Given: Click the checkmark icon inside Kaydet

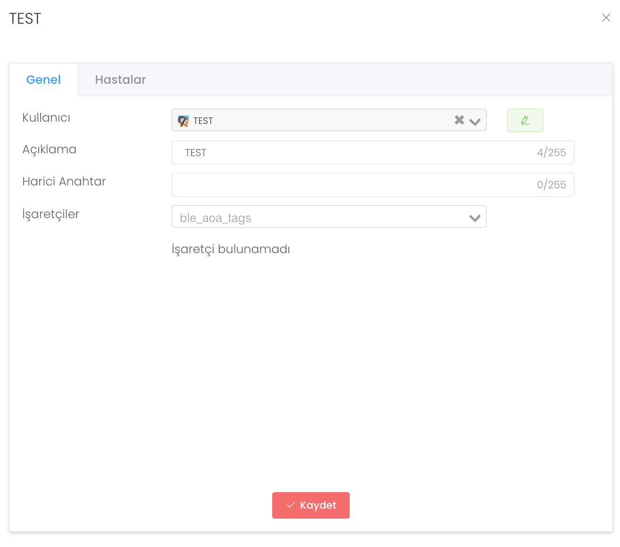Looking at the screenshot, I should [x=291, y=505].
